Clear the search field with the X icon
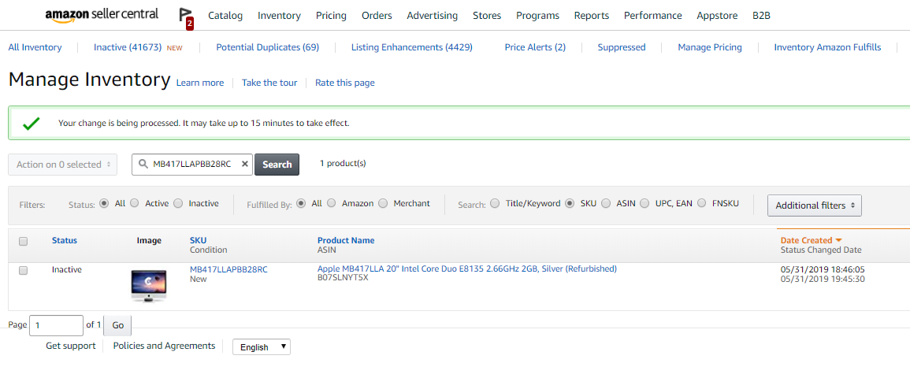Screen dimensions: 910x374 [244, 164]
